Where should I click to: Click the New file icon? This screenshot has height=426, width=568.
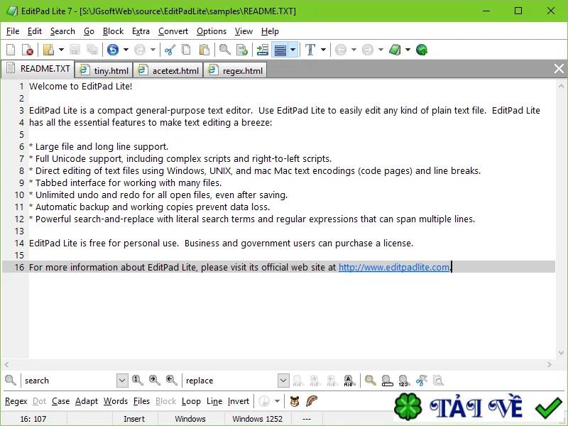pyautogui.click(x=11, y=50)
